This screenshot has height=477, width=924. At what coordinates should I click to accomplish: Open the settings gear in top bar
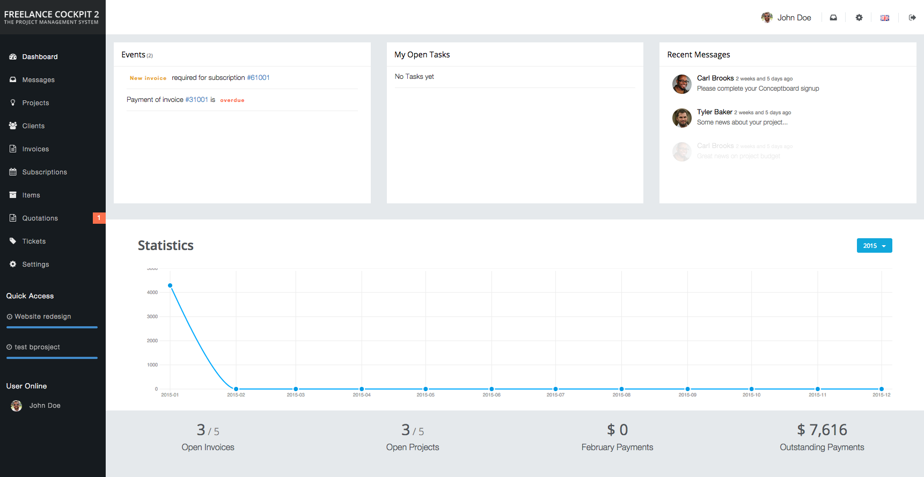coord(859,18)
